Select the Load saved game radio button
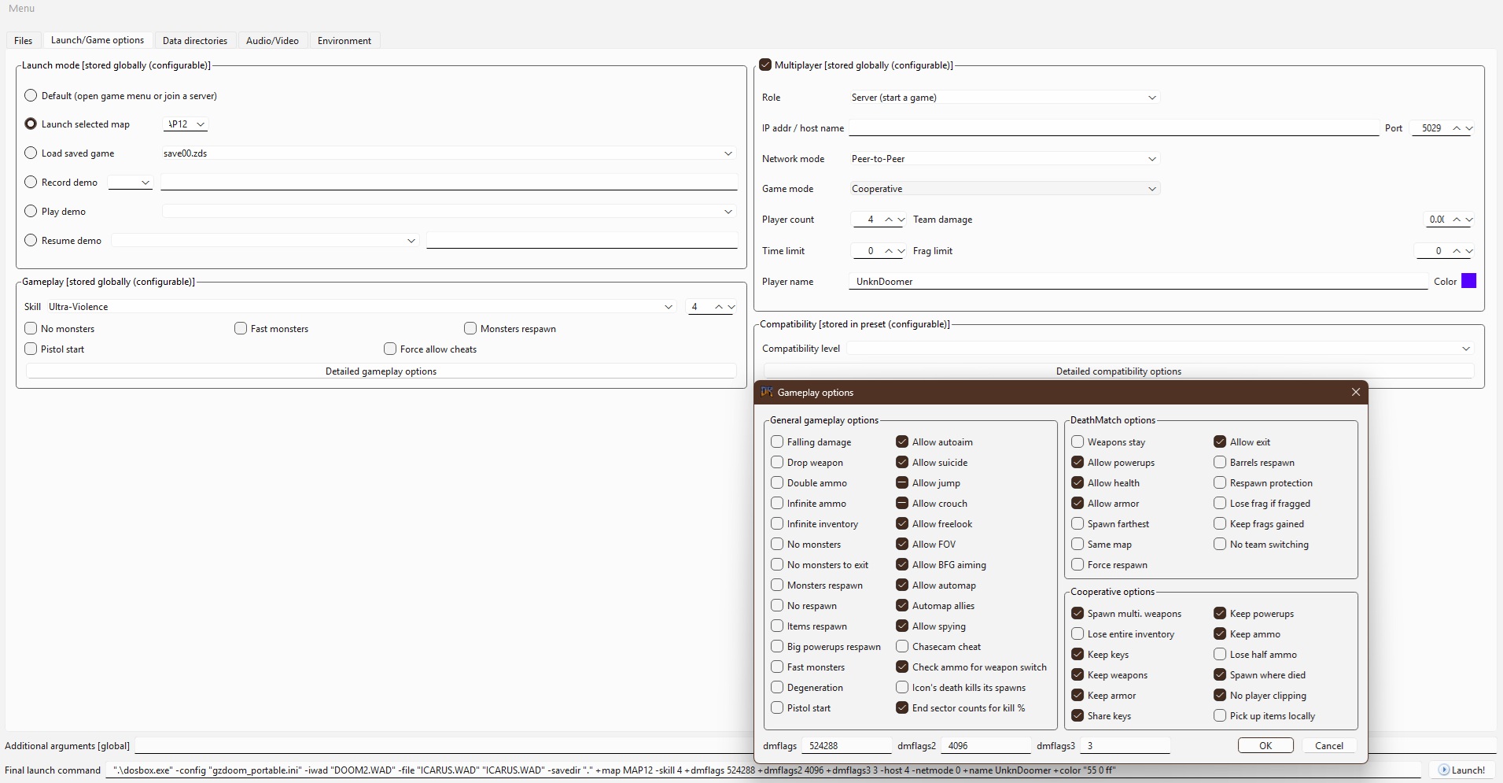Viewport: 1503px width, 783px height. click(31, 153)
